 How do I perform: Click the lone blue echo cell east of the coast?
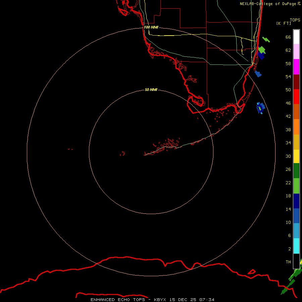(x=258, y=74)
